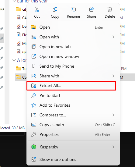Screen dimensions: 135x167
Task: Click the 39.2 MB status bar text
Action: 18,128
